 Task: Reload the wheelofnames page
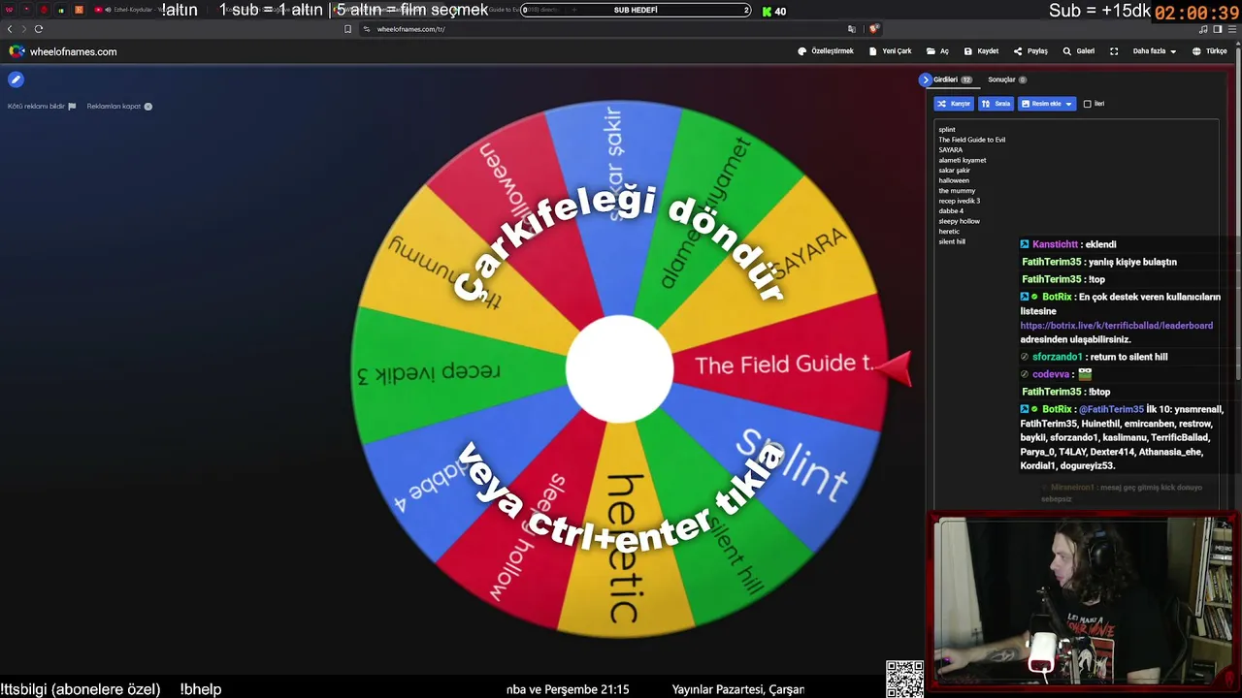coord(39,29)
